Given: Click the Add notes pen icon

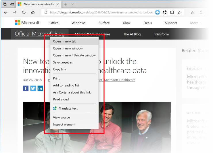Looking at the screenshot, I should pyautogui.click(x=201, y=12).
